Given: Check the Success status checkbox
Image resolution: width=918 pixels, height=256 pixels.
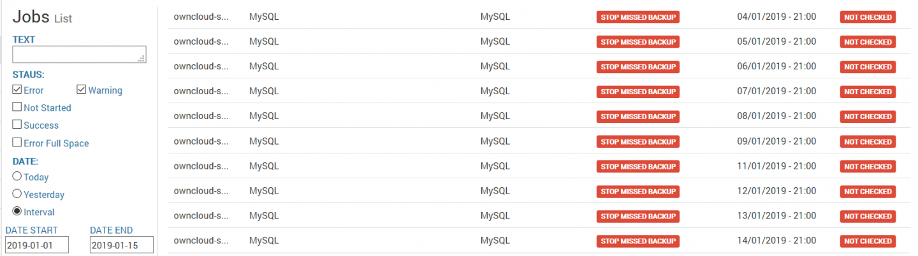Looking at the screenshot, I should coord(17,125).
